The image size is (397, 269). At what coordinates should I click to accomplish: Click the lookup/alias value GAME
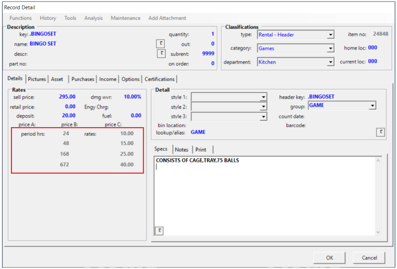click(198, 132)
